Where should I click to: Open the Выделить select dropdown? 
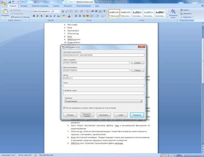[186, 17]
